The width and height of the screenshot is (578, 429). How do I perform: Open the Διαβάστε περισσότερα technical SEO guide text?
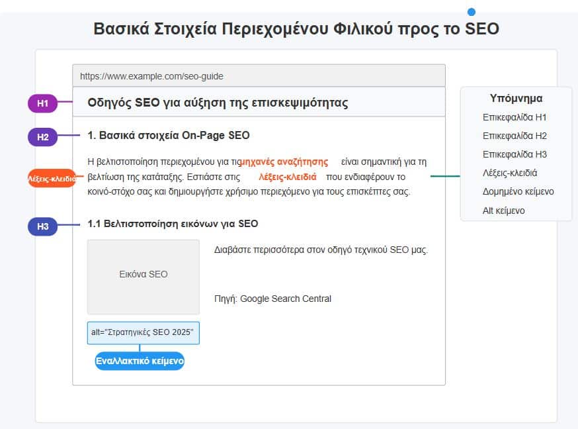pos(321,250)
